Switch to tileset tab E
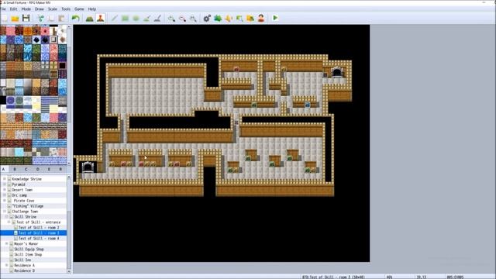 pos(49,169)
